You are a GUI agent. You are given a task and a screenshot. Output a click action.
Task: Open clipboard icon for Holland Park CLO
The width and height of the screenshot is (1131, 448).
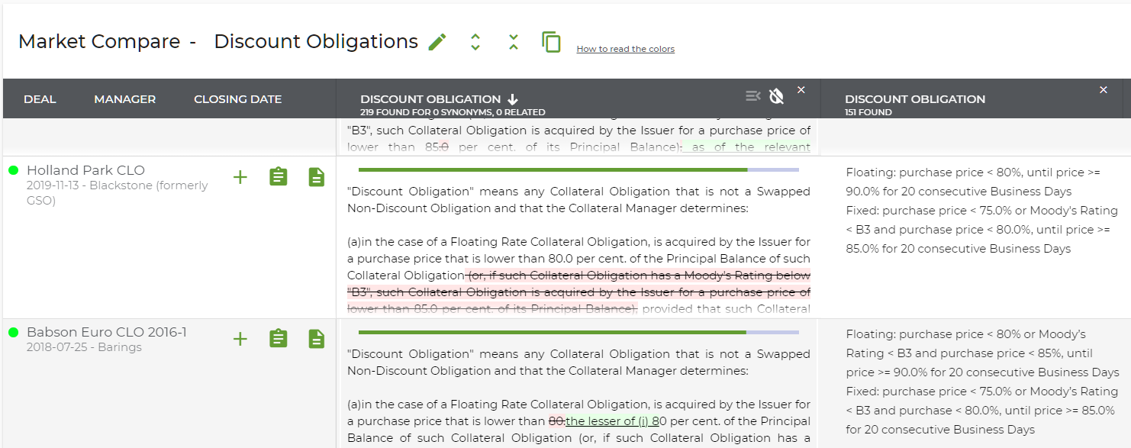click(279, 177)
